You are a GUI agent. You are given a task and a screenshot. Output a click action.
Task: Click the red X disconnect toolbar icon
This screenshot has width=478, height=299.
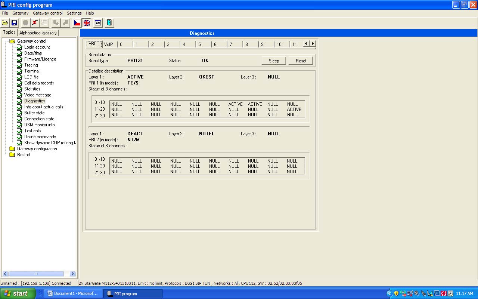[35, 23]
